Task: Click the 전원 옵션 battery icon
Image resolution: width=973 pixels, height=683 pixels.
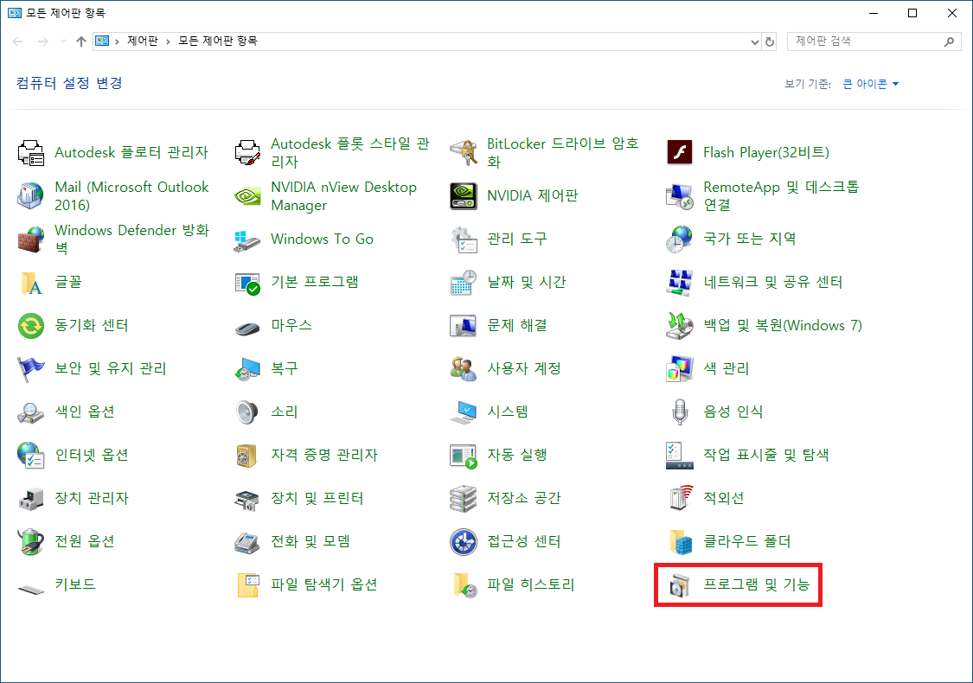Action: point(30,541)
